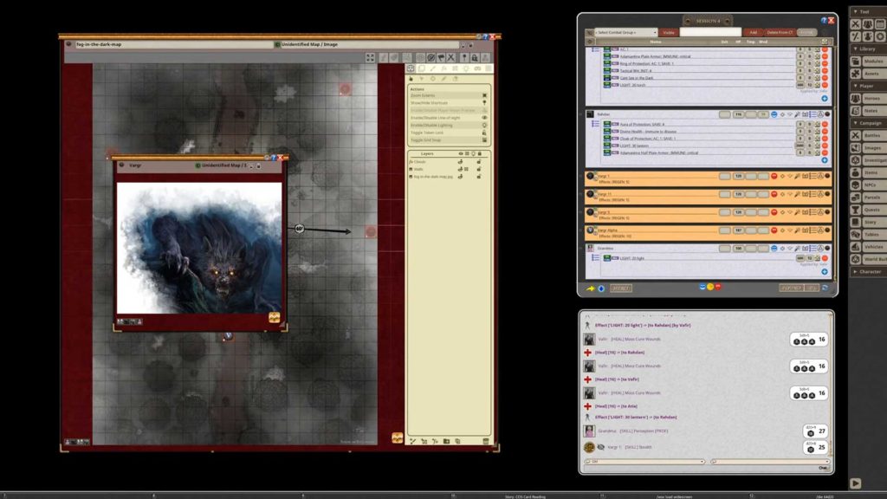This screenshot has height=499, width=887.
Task: Click the Add button in combat tracker
Action: (753, 32)
